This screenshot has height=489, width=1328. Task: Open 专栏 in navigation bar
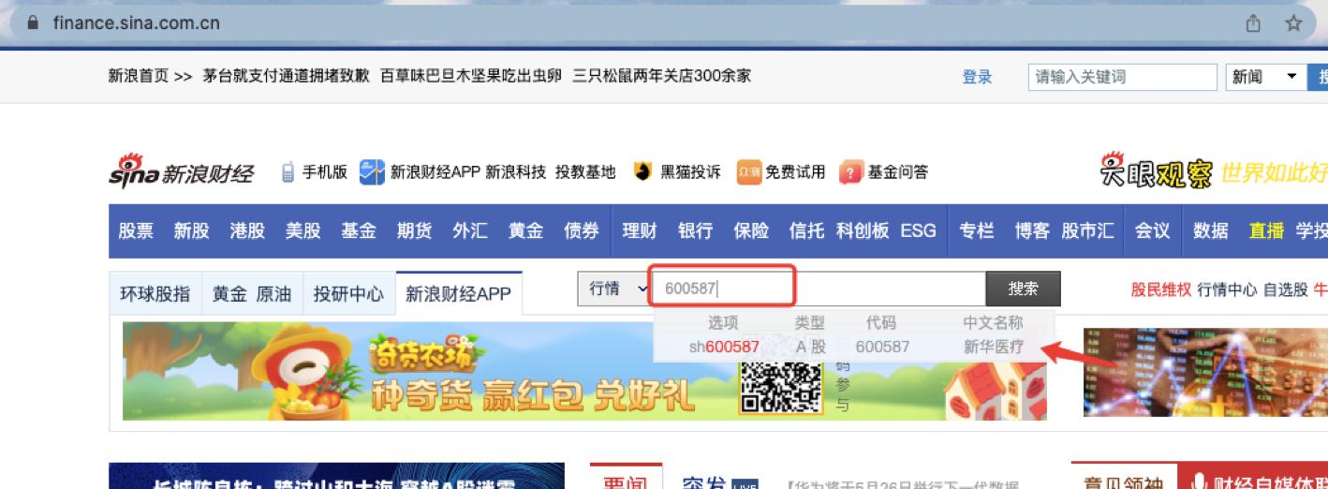[978, 230]
